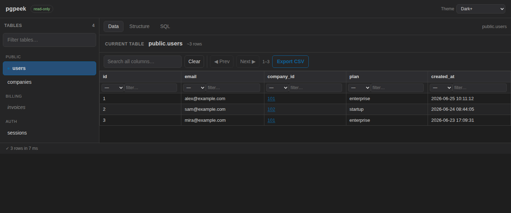Click the '3 rows in 7 ms' status
The image size is (511, 213).
[x=22, y=148]
